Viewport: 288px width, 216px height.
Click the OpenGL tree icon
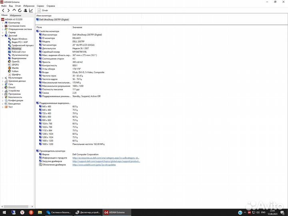(x=10, y=62)
